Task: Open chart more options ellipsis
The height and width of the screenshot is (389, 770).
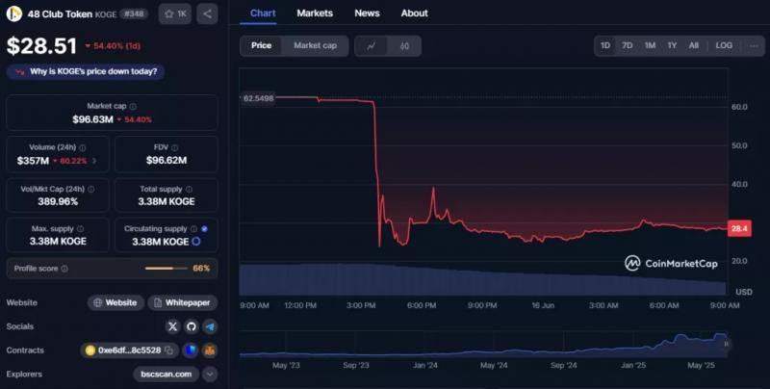Action: click(754, 45)
